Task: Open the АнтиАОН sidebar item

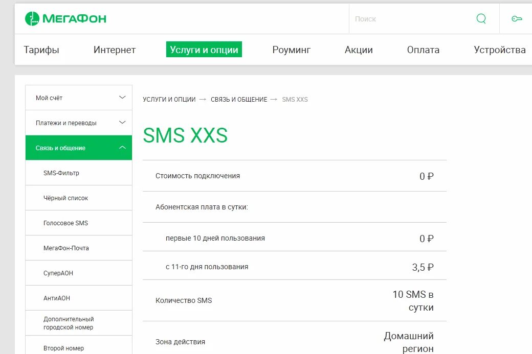Action: point(79,298)
